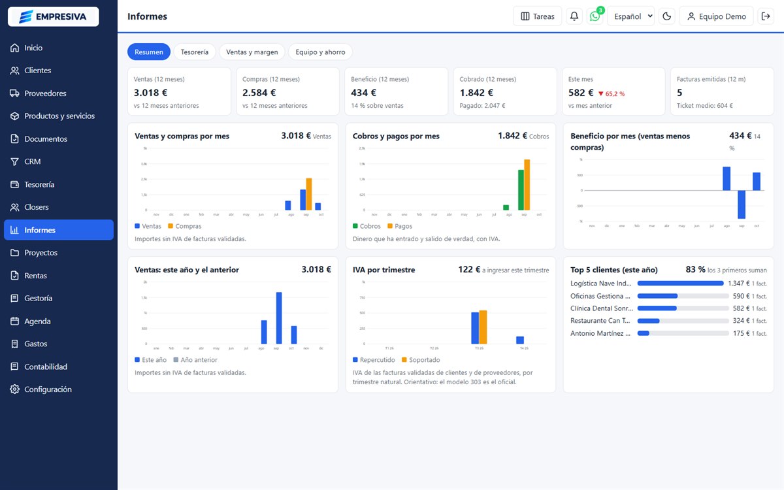Toggle the Cobros legend series
Screen dimensions: 784x490
367,226
